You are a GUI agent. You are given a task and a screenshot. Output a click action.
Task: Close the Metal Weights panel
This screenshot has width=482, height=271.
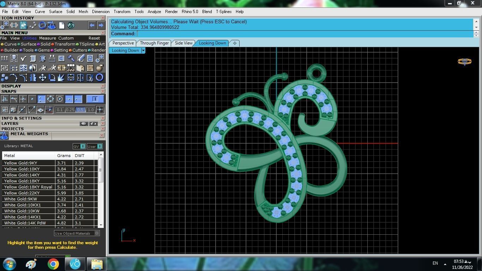point(102,135)
